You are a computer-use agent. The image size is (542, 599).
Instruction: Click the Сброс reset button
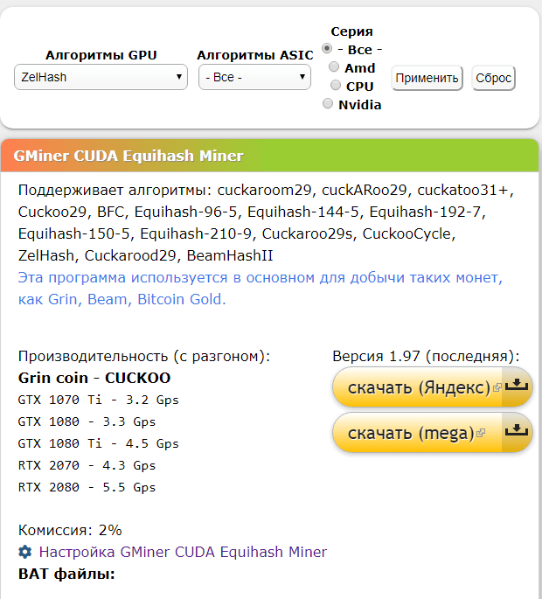coord(494,79)
